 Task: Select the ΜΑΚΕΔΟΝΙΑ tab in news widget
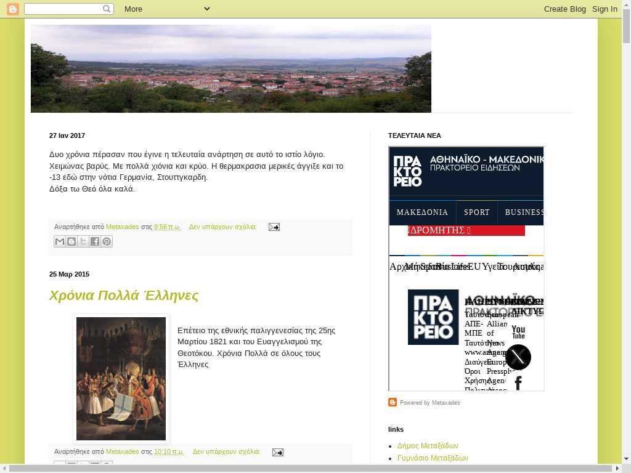click(422, 212)
